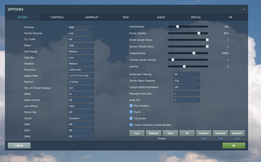This screenshot has width=261, height=162.
Task: Confirm settings with the OK button
Action: pos(234,145)
